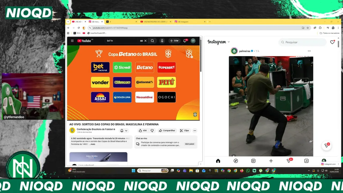Image resolution: width=343 pixels, height=193 pixels.
Task: Open Instagram Reels icon
Action: pos(253,161)
